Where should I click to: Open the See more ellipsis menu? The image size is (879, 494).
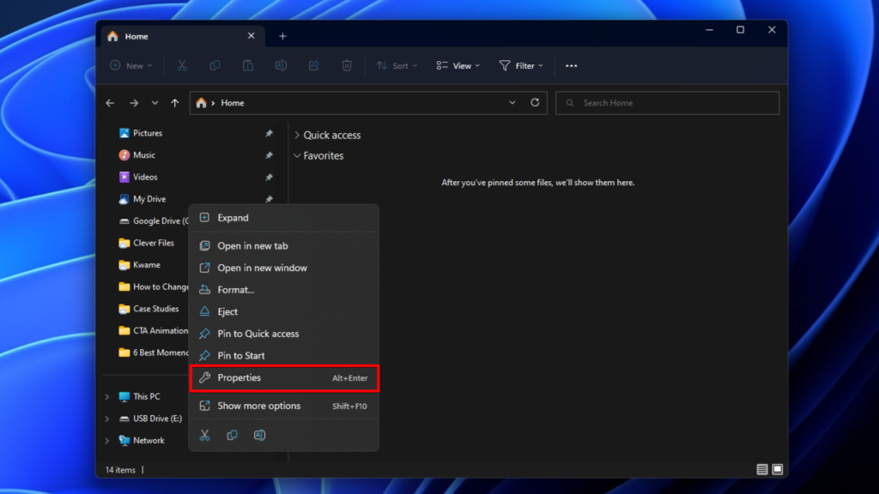click(x=571, y=65)
